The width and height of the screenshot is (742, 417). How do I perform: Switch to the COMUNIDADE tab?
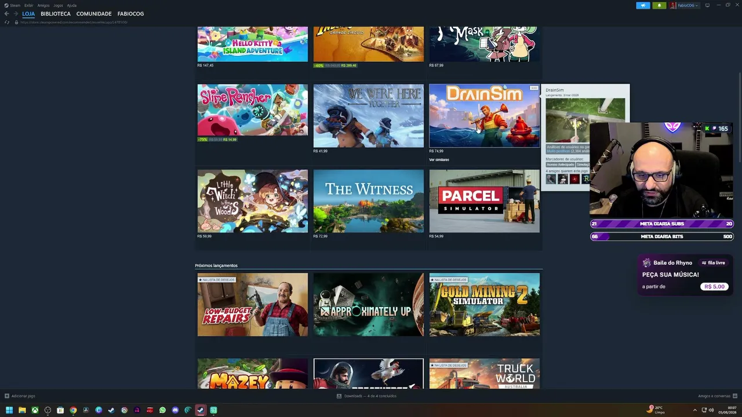pos(94,14)
